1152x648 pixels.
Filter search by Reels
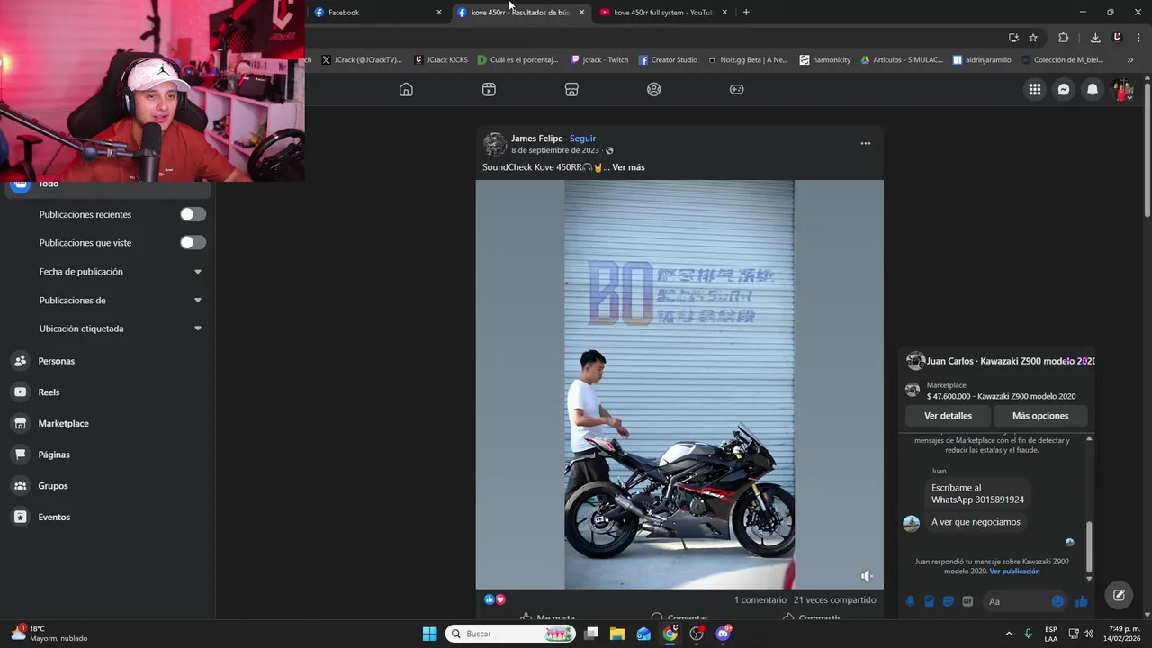click(49, 392)
